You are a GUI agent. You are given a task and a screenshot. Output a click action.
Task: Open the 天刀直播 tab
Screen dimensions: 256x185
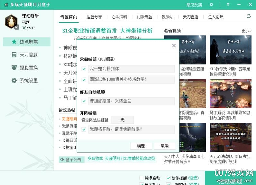190,17
